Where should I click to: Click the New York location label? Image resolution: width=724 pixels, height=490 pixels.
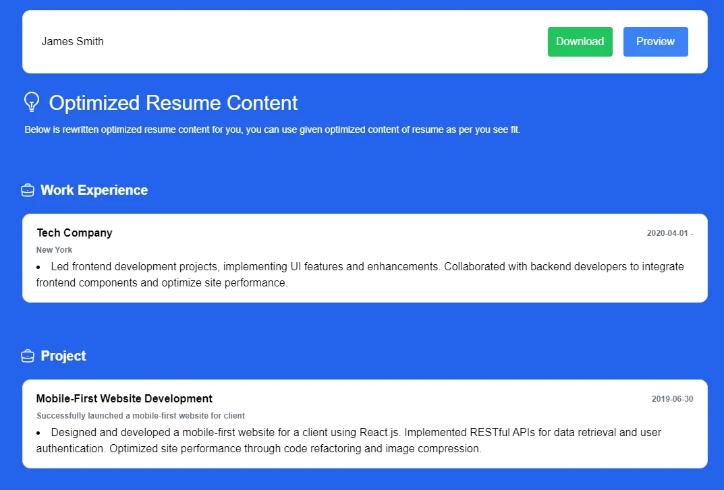[54, 249]
